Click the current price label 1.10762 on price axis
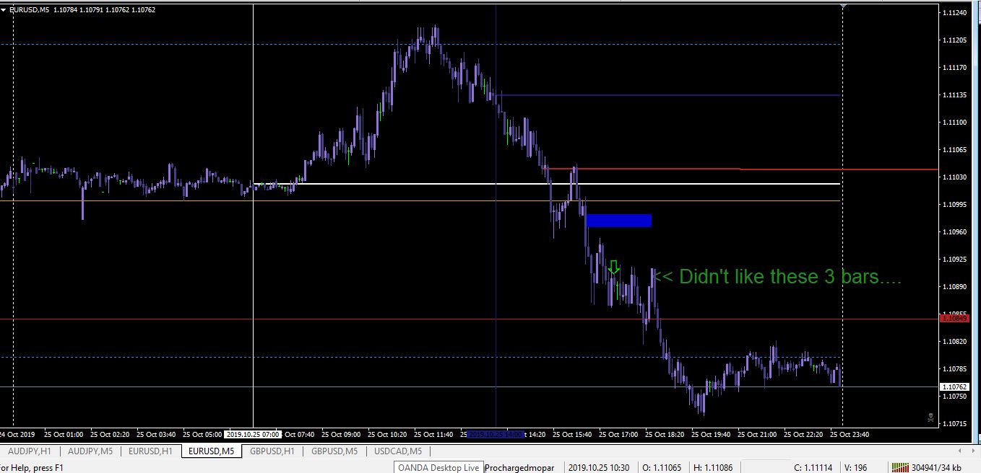The image size is (981, 473). [x=955, y=386]
